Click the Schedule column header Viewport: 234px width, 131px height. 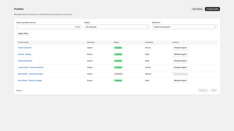(x=149, y=42)
